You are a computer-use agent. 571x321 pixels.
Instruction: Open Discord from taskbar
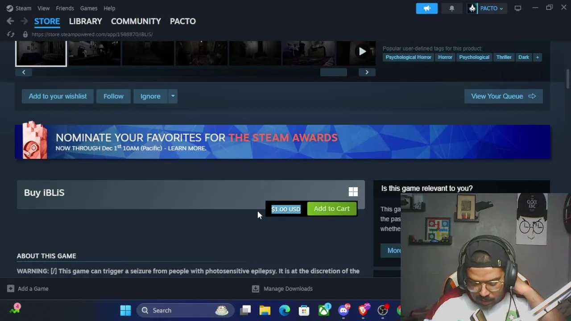pyautogui.click(x=343, y=310)
